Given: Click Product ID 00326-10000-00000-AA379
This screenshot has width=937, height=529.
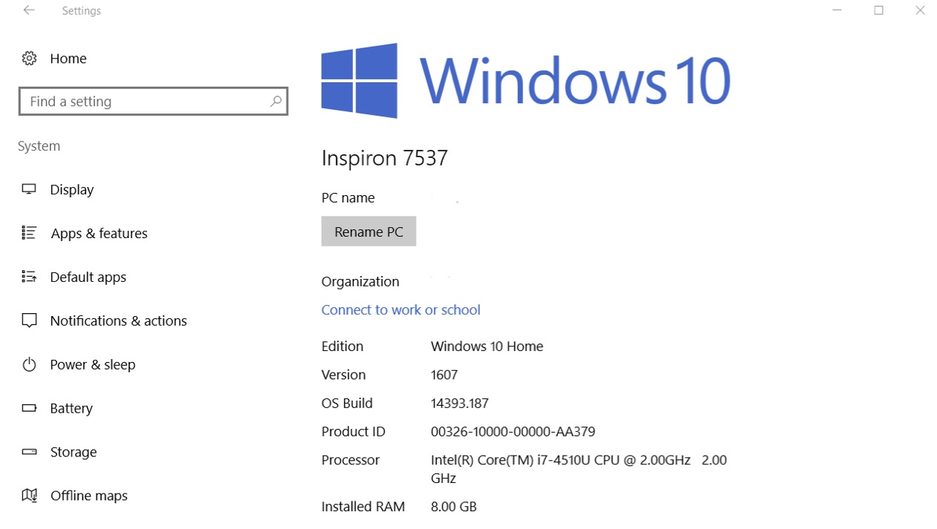Looking at the screenshot, I should point(513,431).
